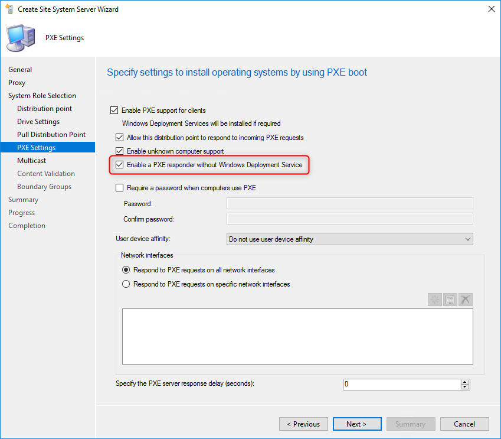Click the Summary button at bottom
Screen dimensions: 501x439
pyautogui.click(x=411, y=424)
